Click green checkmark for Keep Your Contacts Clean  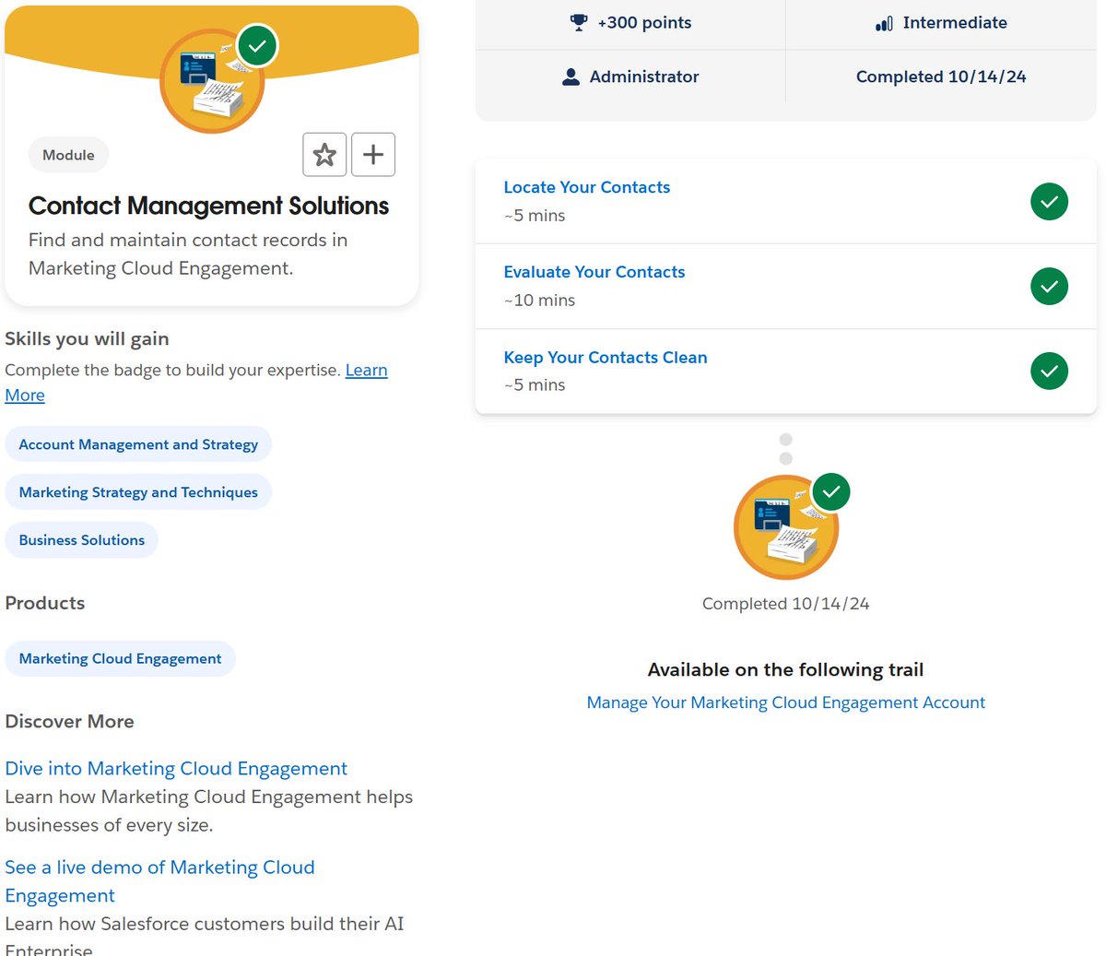click(1049, 371)
